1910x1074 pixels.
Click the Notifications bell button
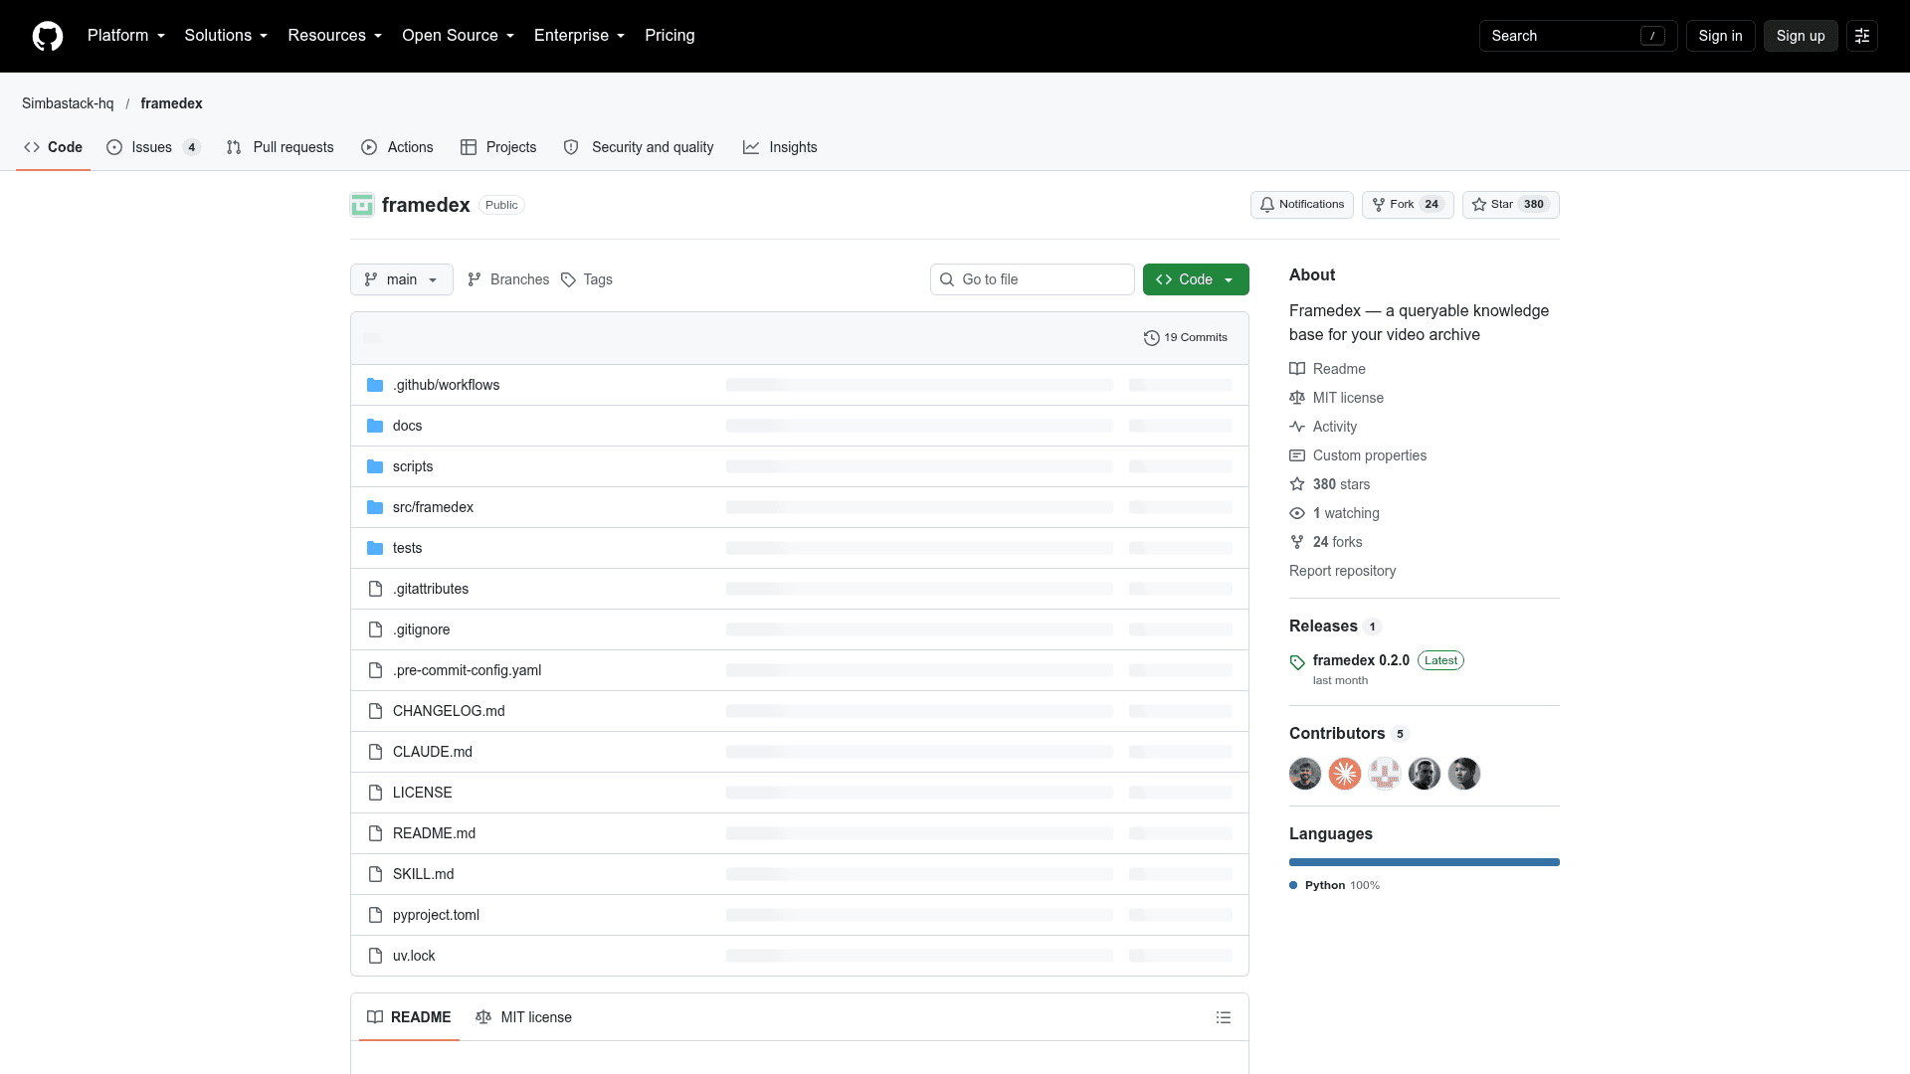(x=1302, y=205)
